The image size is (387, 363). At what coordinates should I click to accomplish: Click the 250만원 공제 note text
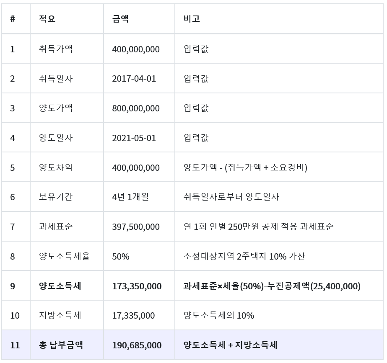258,227
